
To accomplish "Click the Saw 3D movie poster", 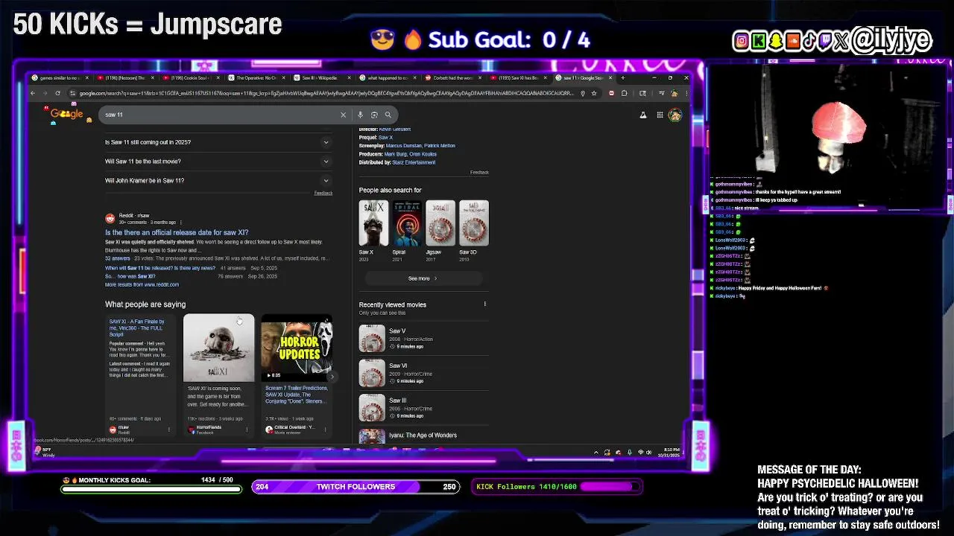I will click(x=473, y=223).
